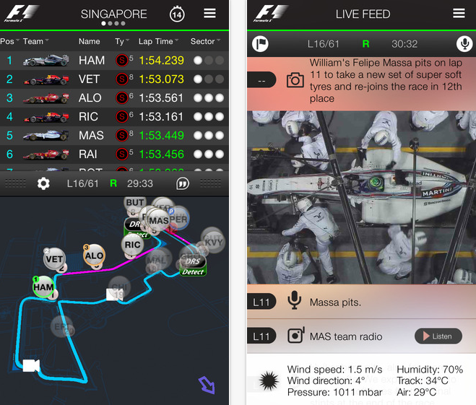Play the MAS team radio via Listen
476x405 pixels.
438,336
